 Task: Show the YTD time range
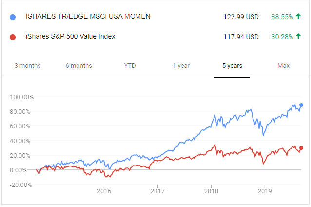130,66
